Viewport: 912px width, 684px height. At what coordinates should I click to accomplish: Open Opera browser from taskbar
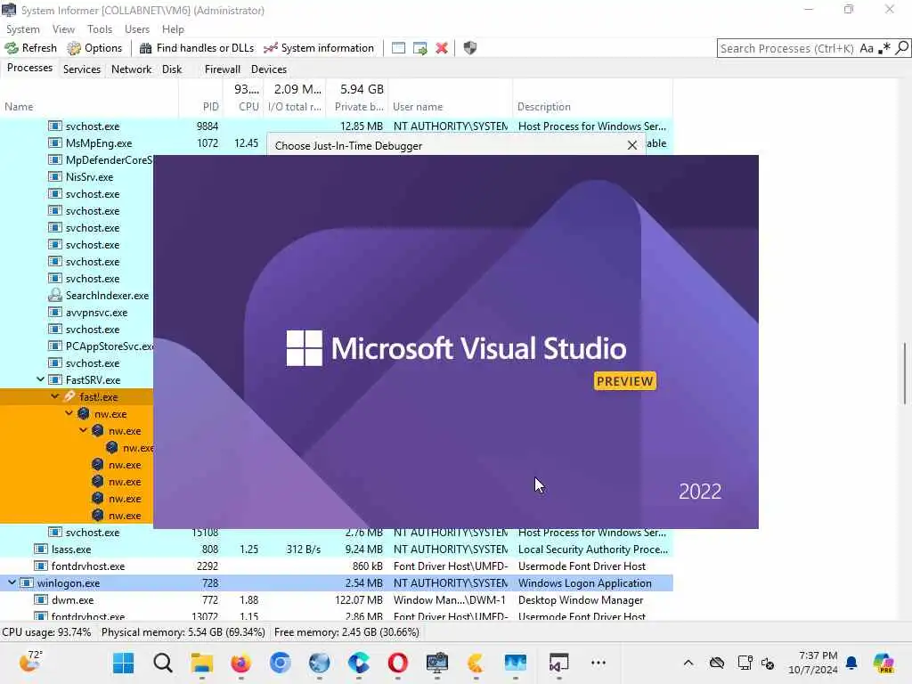tap(398, 663)
